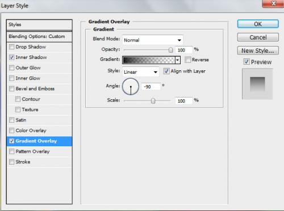The height and width of the screenshot is (211, 284).
Task: Click the Scale slider handle
Action: click(x=153, y=101)
